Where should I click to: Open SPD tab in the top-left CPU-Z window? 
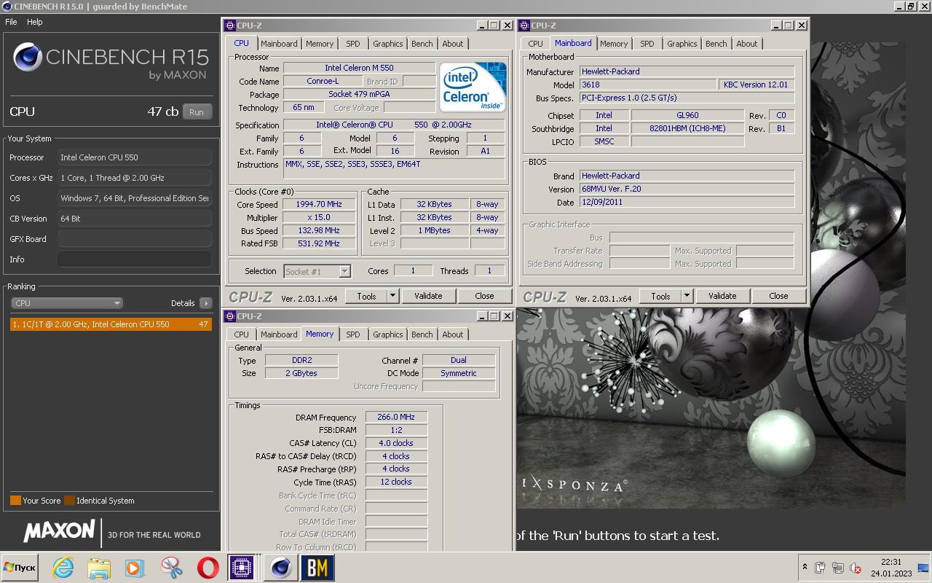pos(353,44)
